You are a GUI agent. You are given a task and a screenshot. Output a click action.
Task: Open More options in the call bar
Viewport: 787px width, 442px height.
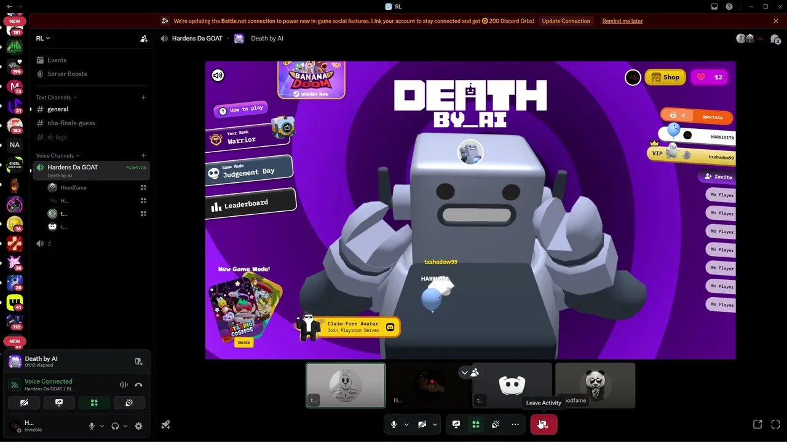point(515,424)
